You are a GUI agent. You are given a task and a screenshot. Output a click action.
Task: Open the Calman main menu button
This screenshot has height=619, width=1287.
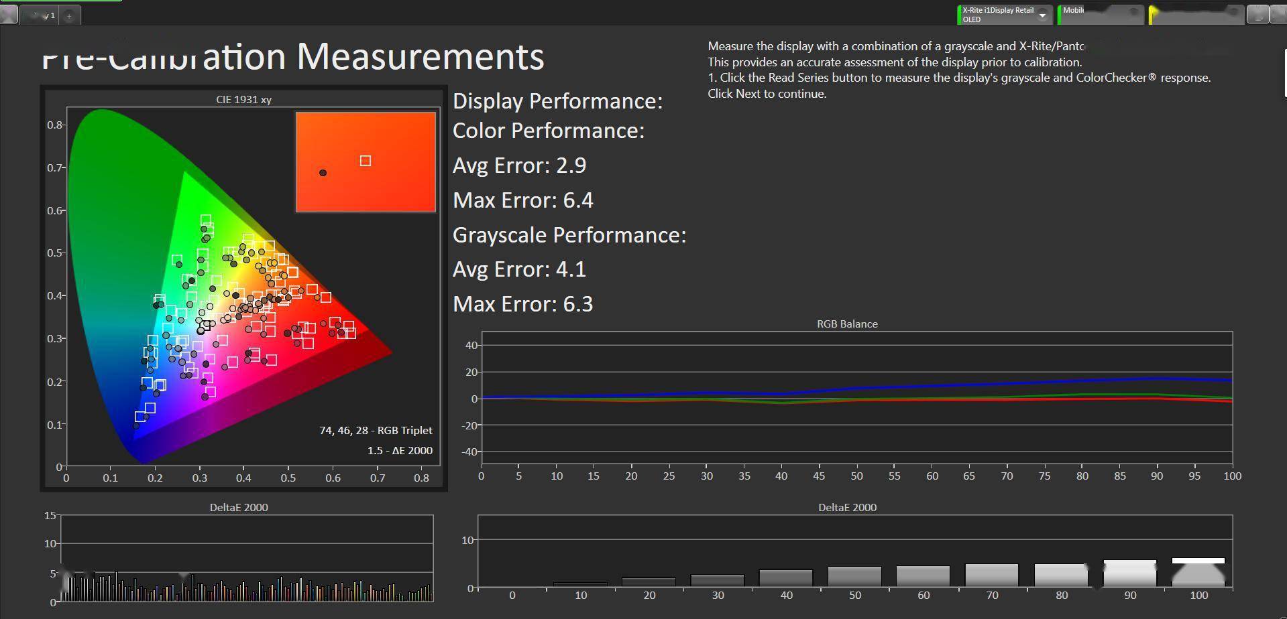pyautogui.click(x=9, y=14)
